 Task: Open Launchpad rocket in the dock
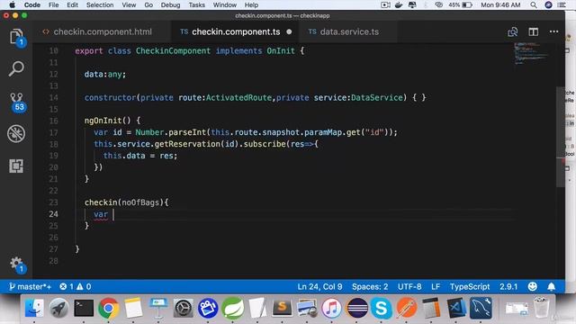58,308
